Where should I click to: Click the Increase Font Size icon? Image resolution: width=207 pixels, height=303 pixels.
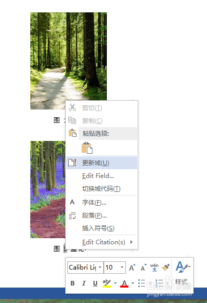point(132,268)
